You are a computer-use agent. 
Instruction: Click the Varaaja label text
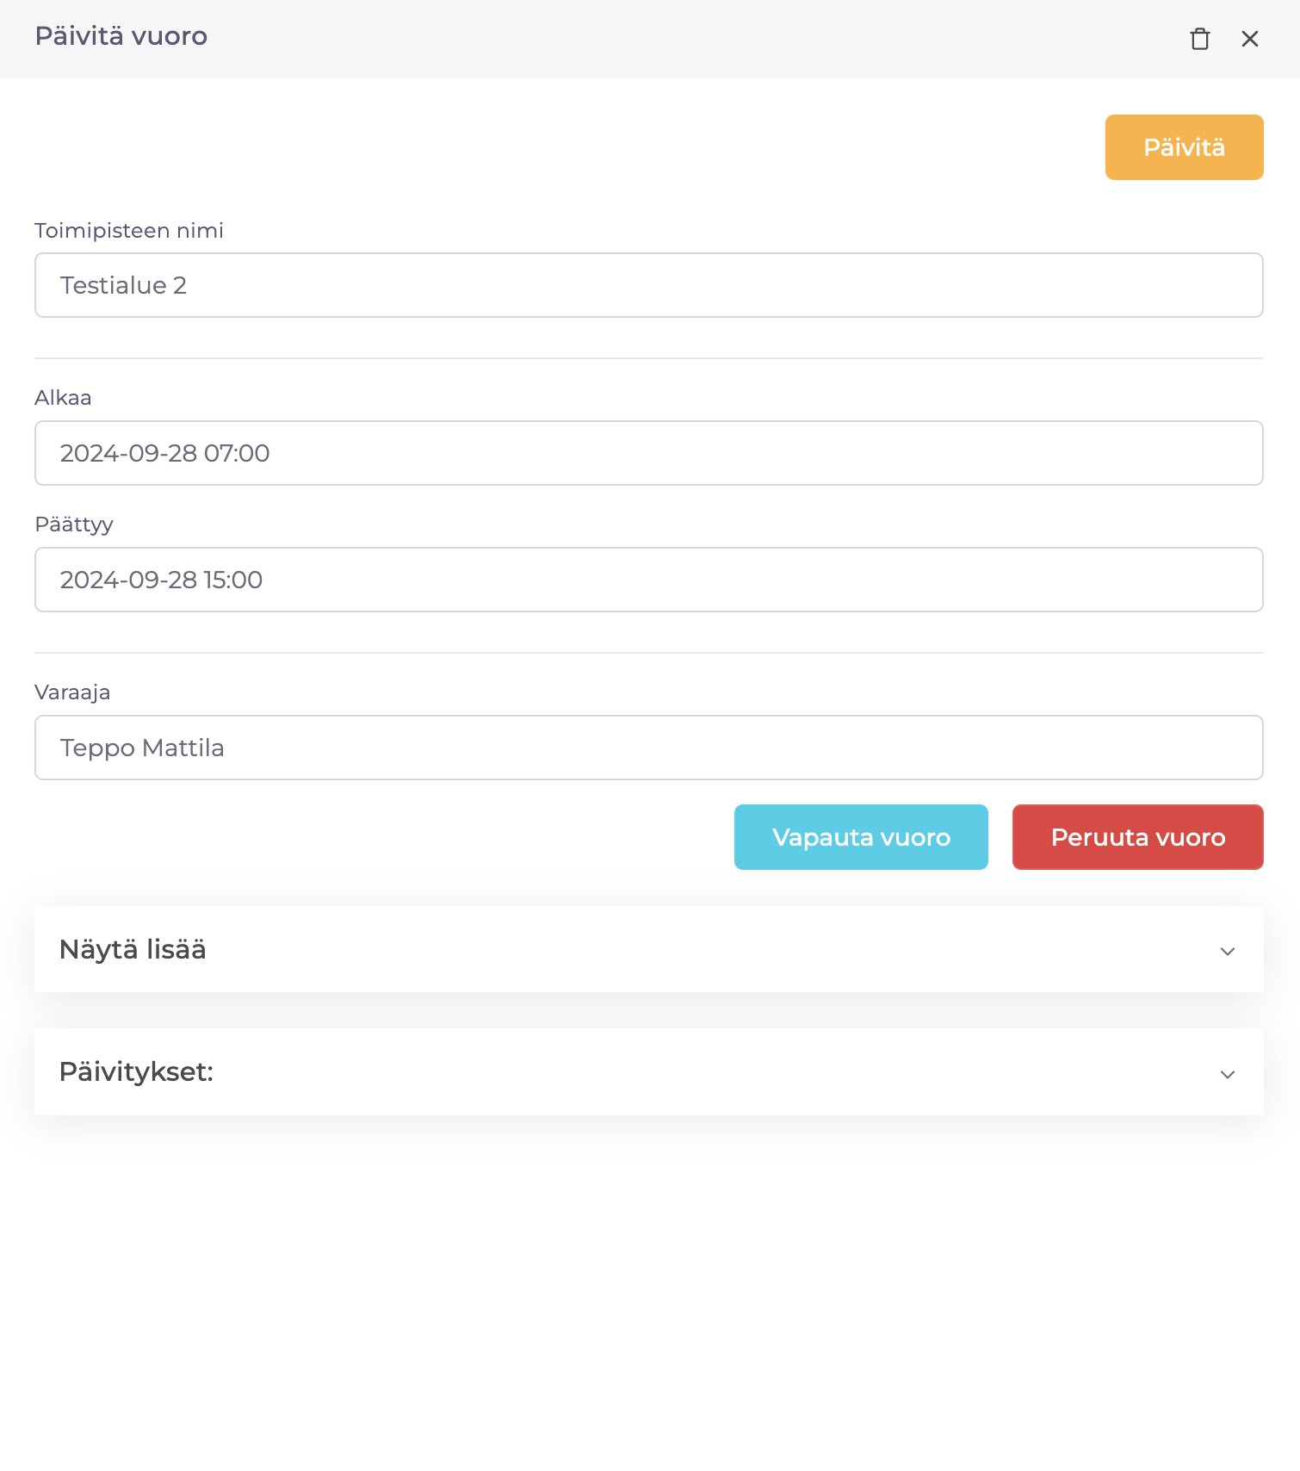[72, 692]
